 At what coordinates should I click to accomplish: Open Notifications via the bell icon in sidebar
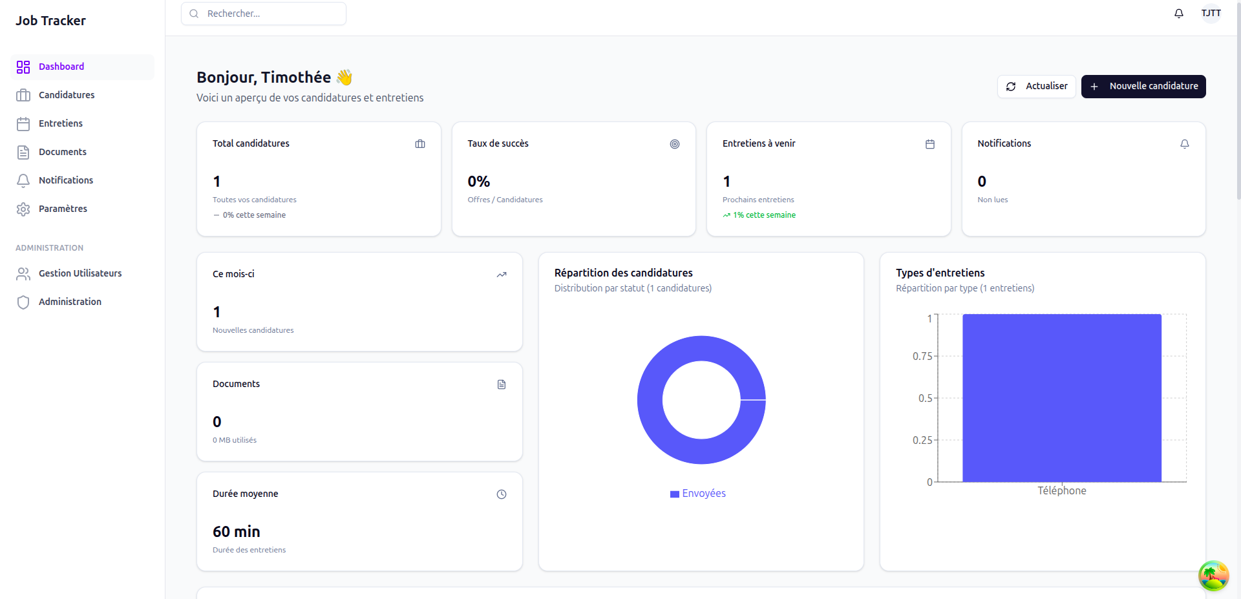[x=23, y=180]
